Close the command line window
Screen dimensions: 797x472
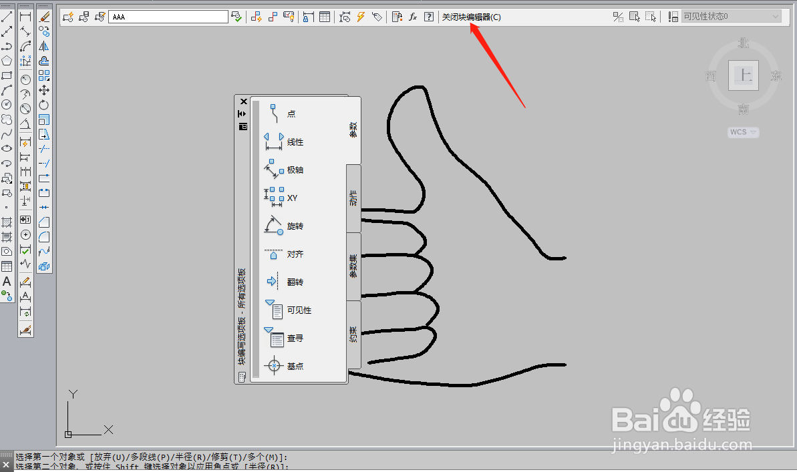coord(6,465)
